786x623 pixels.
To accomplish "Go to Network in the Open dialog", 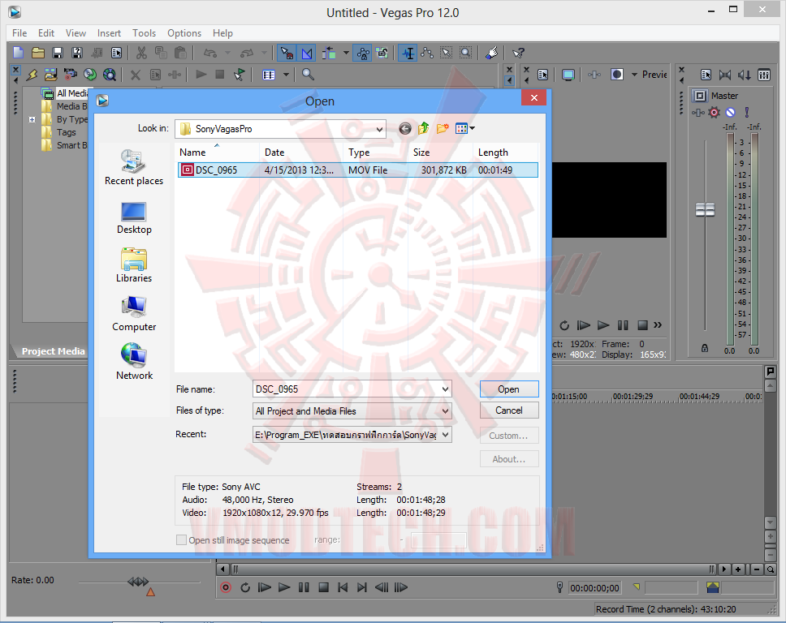I will coord(134,362).
